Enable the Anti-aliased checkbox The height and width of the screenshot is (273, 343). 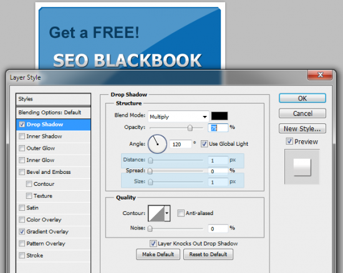coord(181,213)
